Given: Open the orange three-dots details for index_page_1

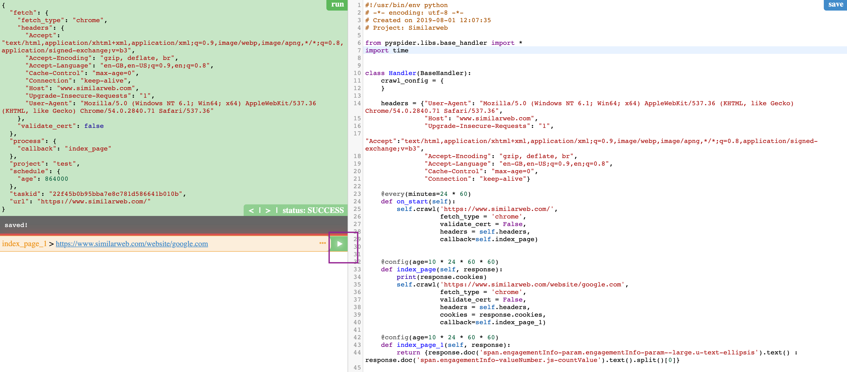Looking at the screenshot, I should [x=323, y=243].
